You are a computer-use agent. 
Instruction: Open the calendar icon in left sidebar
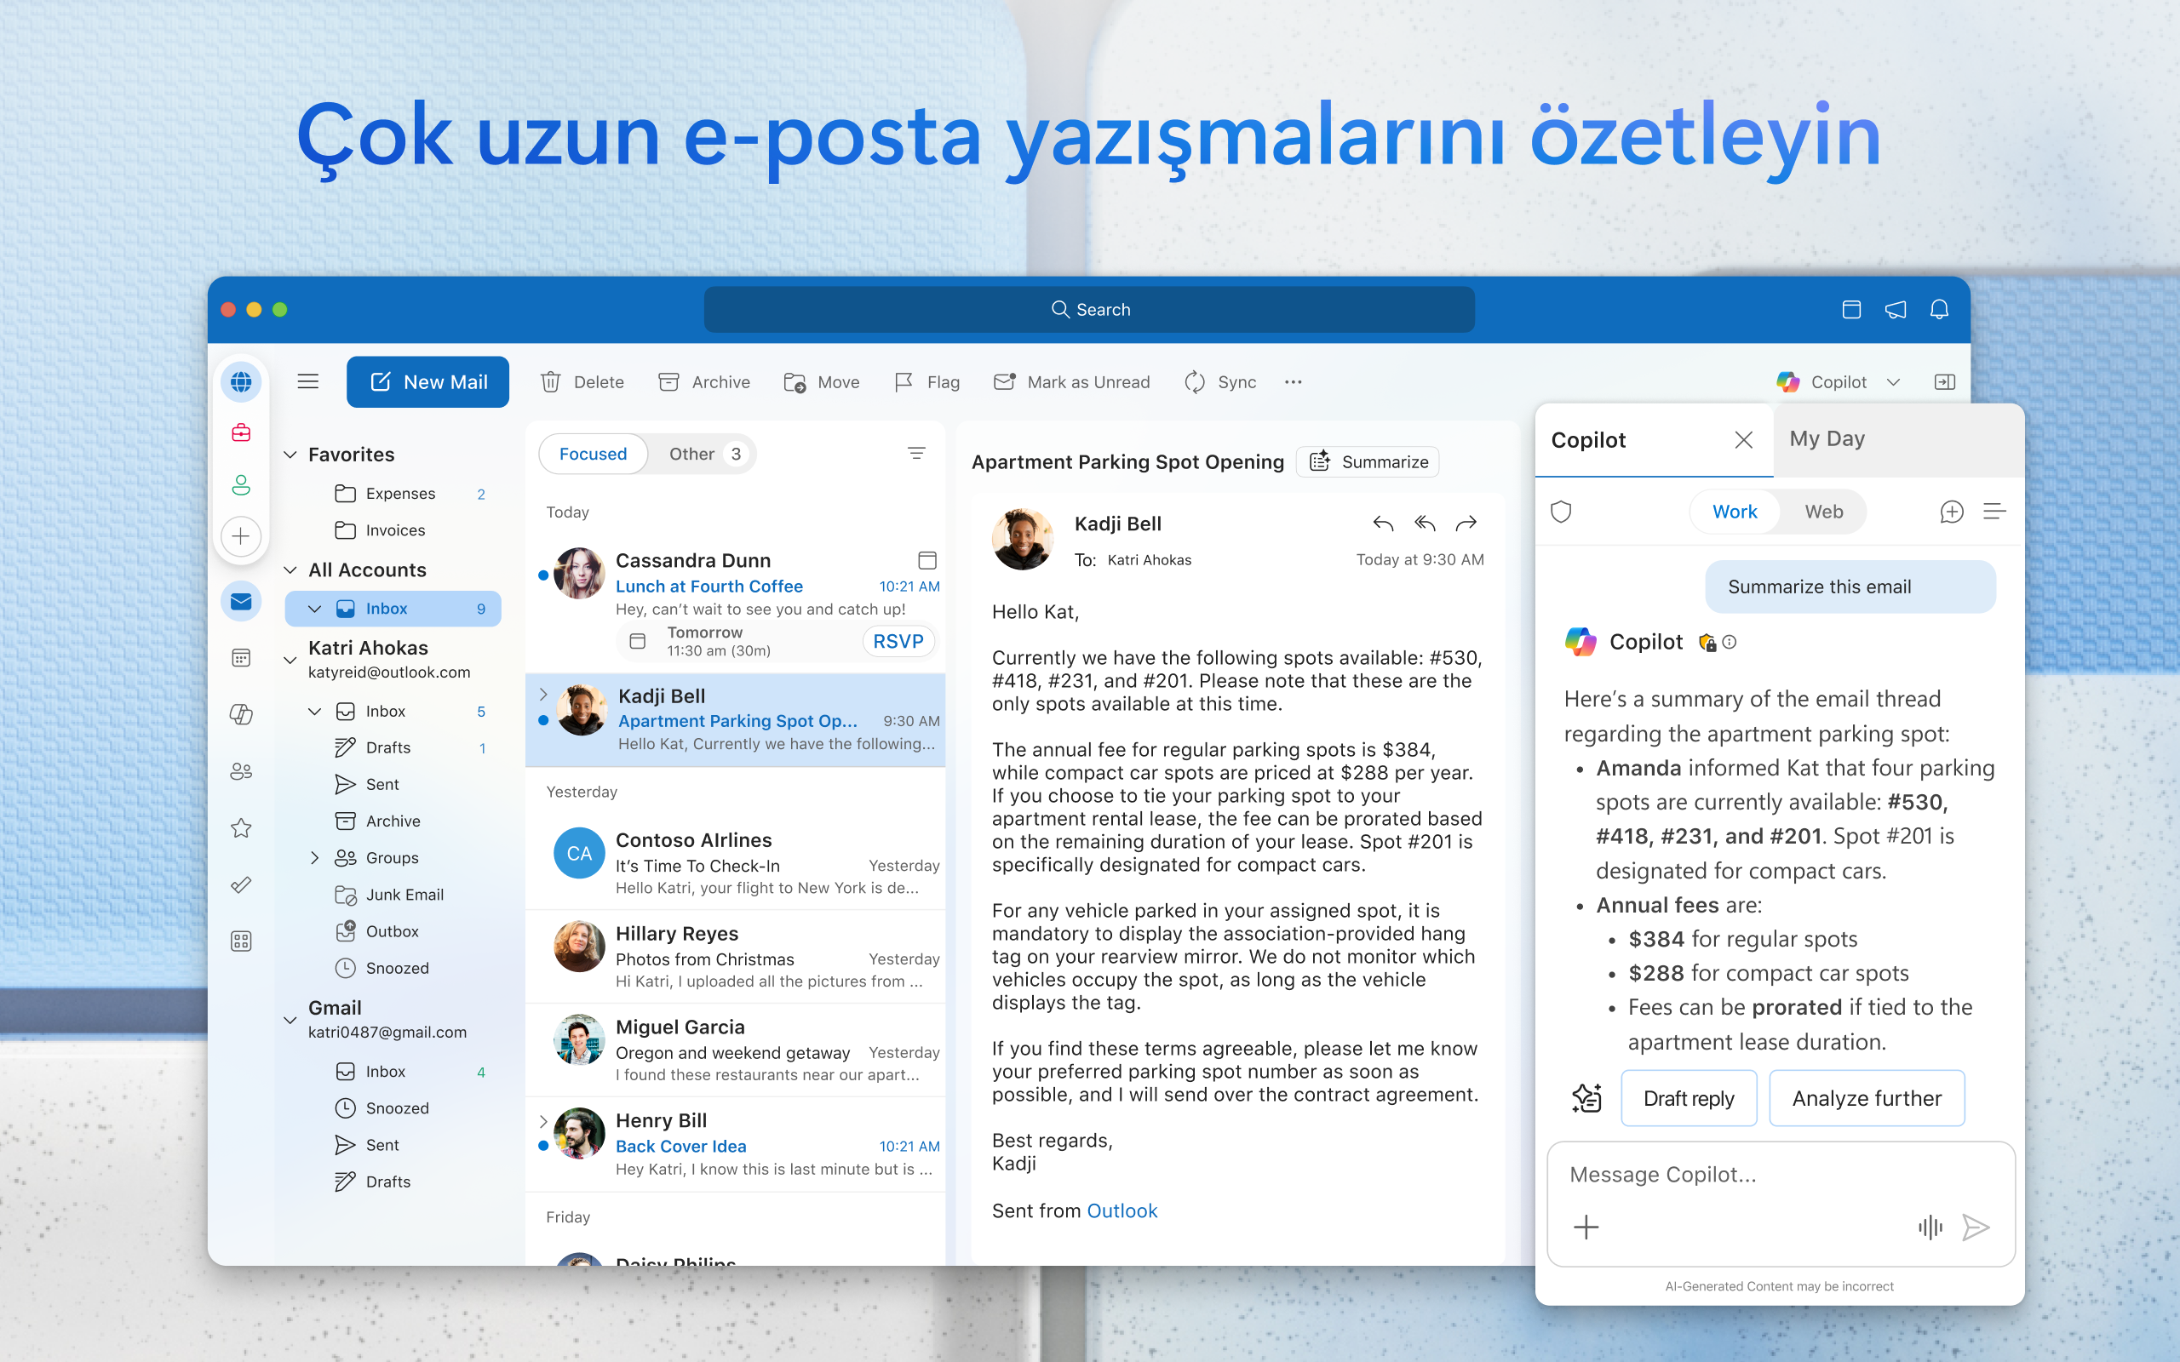pos(240,657)
